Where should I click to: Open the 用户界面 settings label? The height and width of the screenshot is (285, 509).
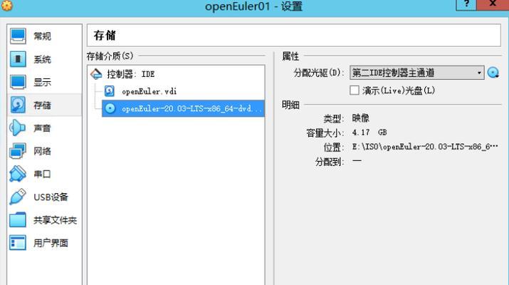[x=51, y=243]
